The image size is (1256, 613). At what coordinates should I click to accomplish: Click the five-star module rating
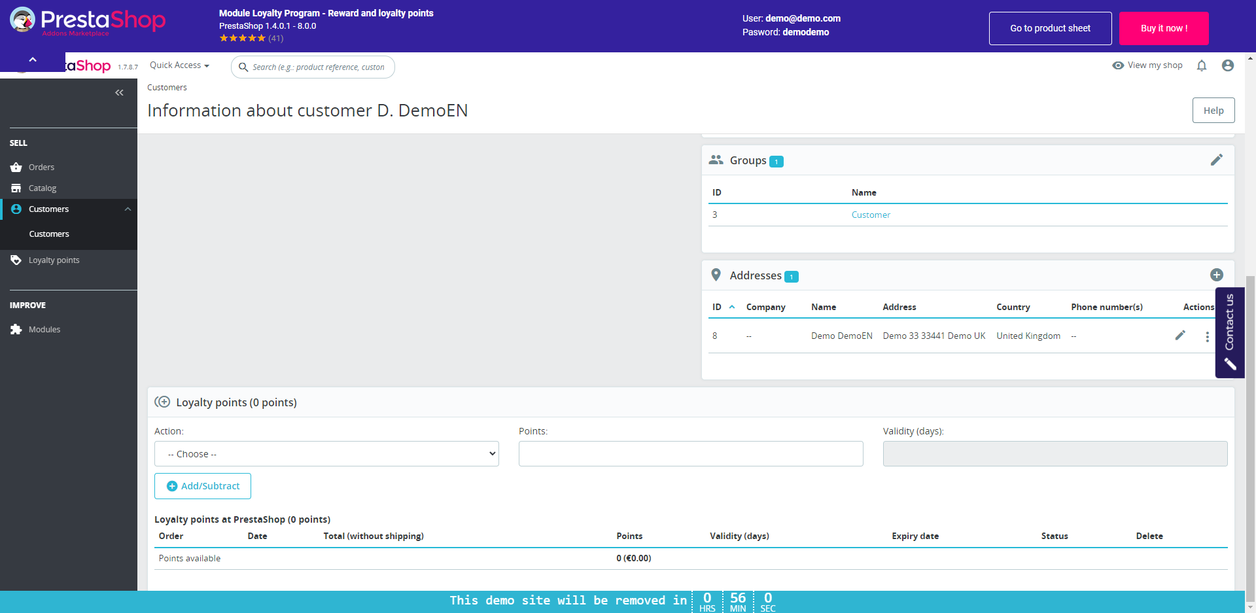243,39
